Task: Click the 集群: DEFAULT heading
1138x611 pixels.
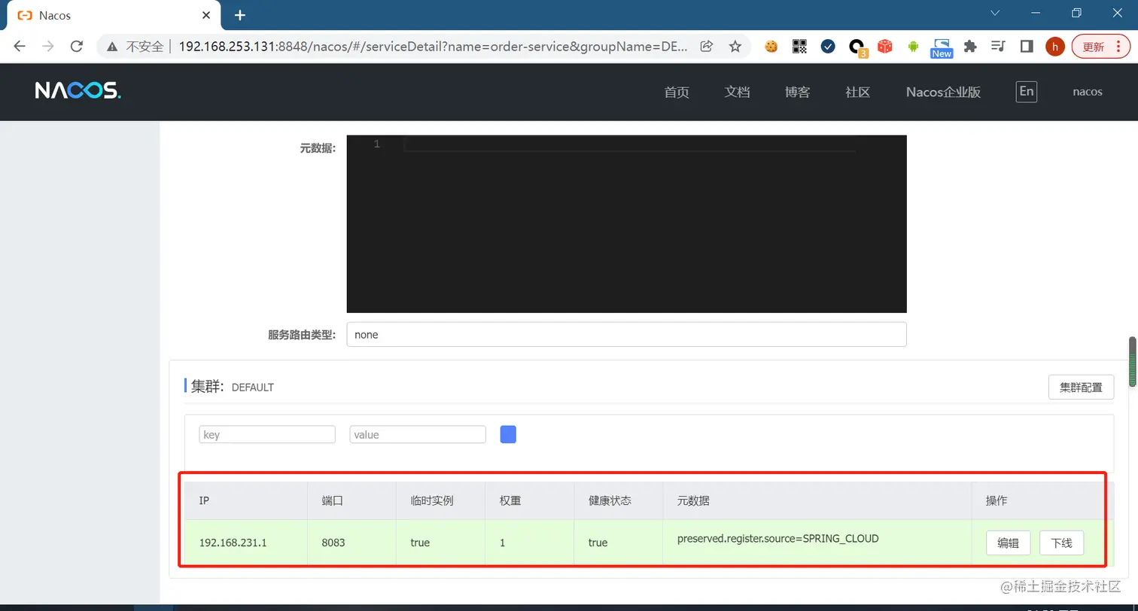Action: pos(233,387)
